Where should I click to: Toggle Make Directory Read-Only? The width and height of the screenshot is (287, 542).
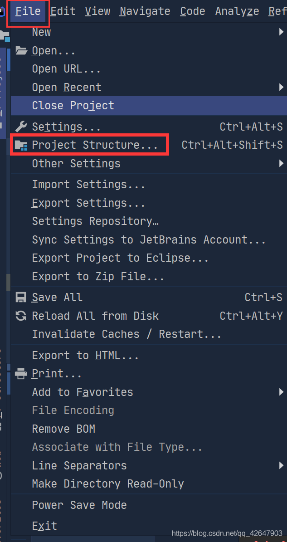point(108,483)
